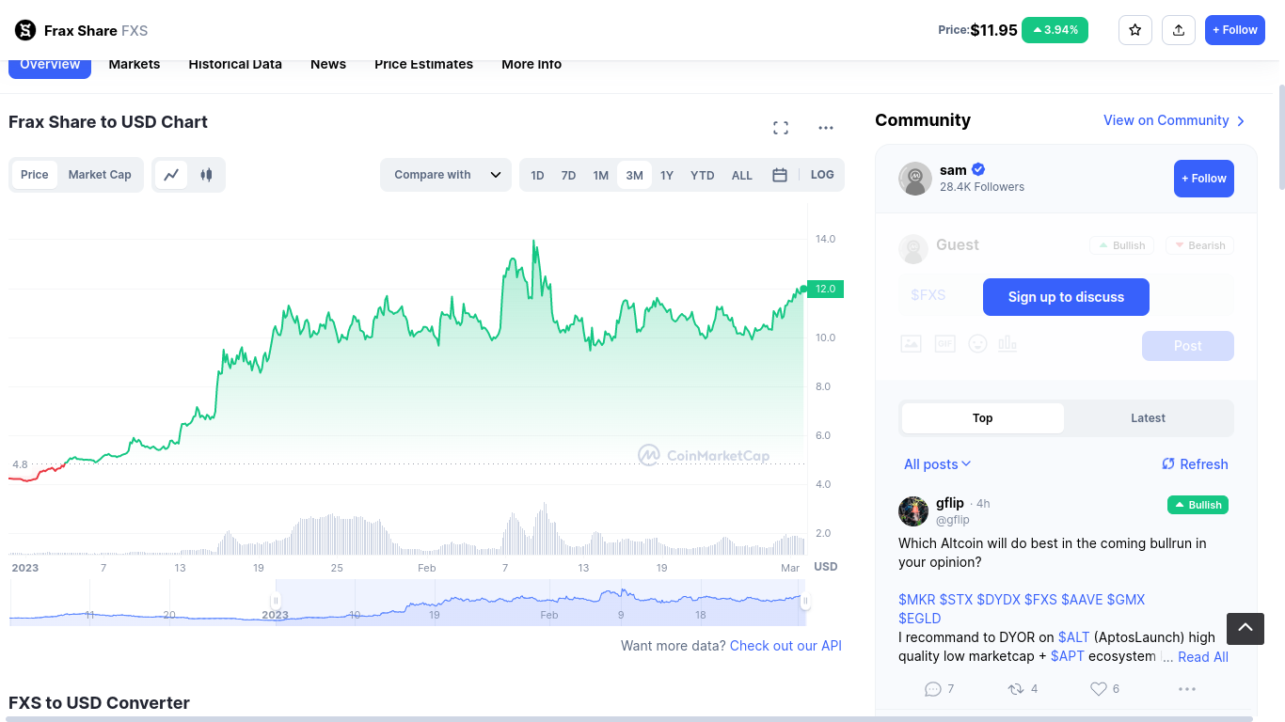Click the horizontal page scrollbar

pyautogui.click(x=630, y=719)
